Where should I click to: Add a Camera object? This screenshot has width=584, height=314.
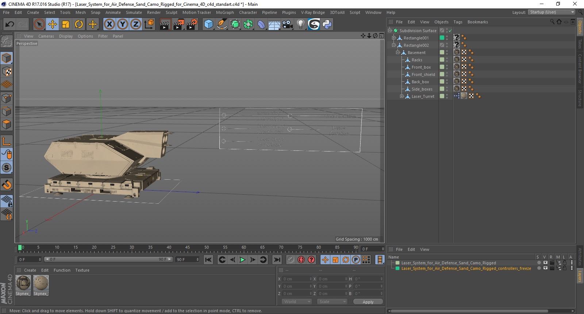tap(288, 24)
